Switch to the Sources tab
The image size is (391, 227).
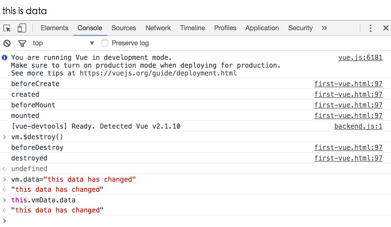tap(124, 28)
